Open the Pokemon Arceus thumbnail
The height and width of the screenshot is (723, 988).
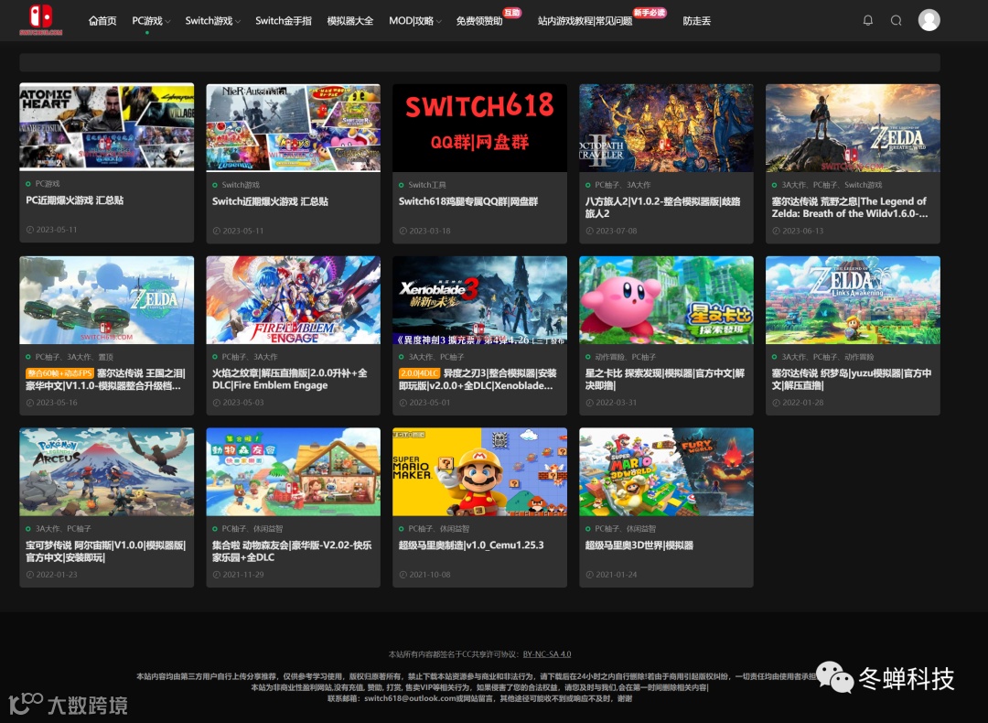coord(106,472)
